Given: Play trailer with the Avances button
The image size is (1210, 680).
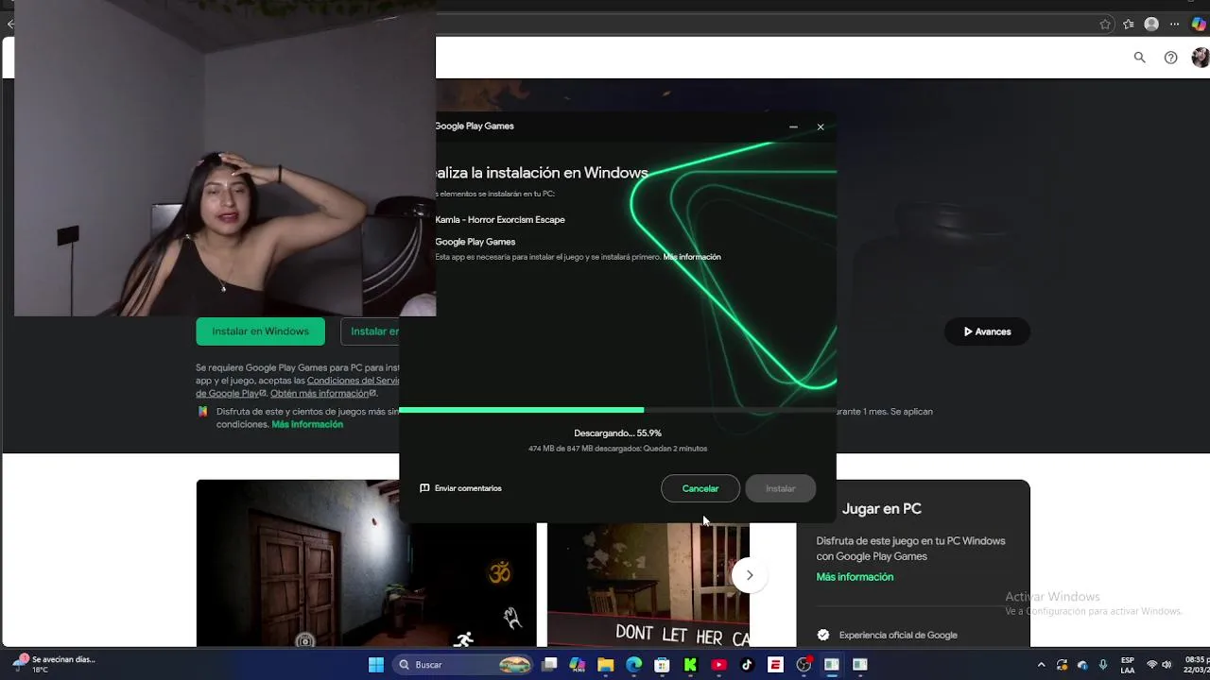Looking at the screenshot, I should tap(987, 331).
